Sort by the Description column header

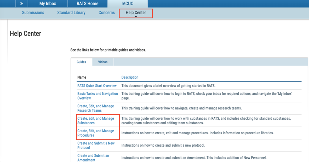point(130,77)
